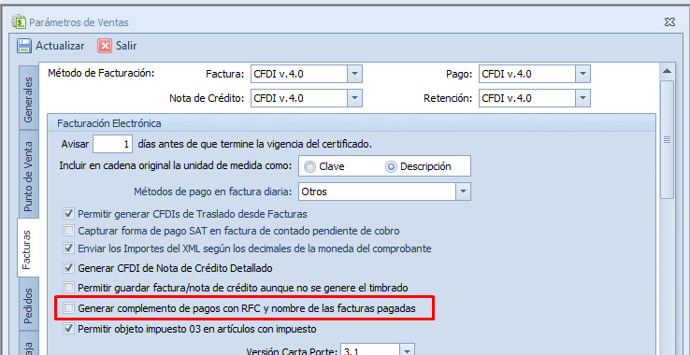Click the Salir button label
Viewport: 690px width, 355px height.
126,46
